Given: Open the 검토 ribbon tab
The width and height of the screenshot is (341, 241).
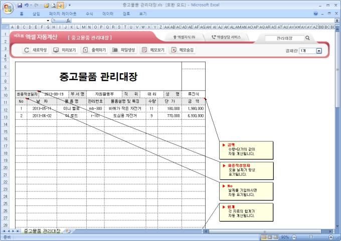Looking at the screenshot, I should coord(126,14).
